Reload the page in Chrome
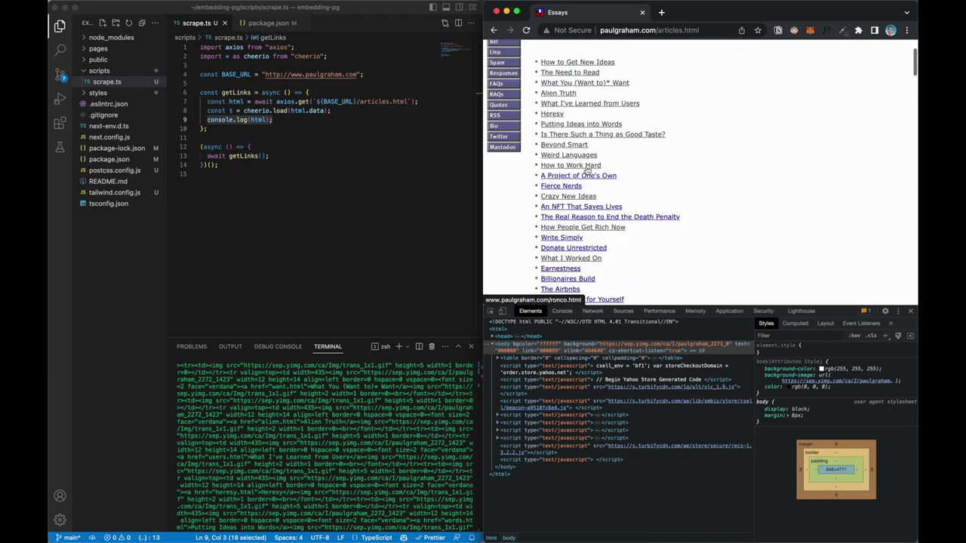Image resolution: width=966 pixels, height=543 pixels. (526, 30)
